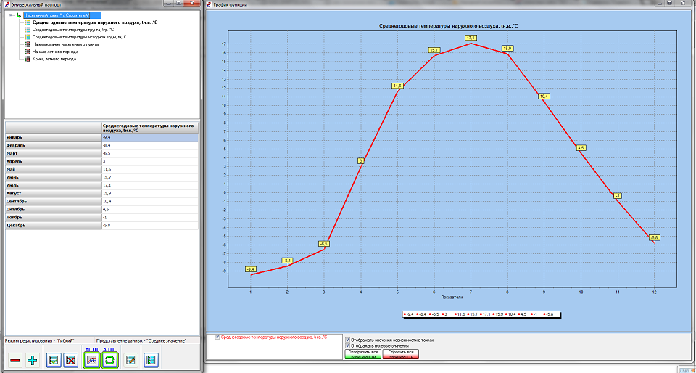Click the '11,6' data label on chart
The width and height of the screenshot is (696, 373).
click(397, 86)
